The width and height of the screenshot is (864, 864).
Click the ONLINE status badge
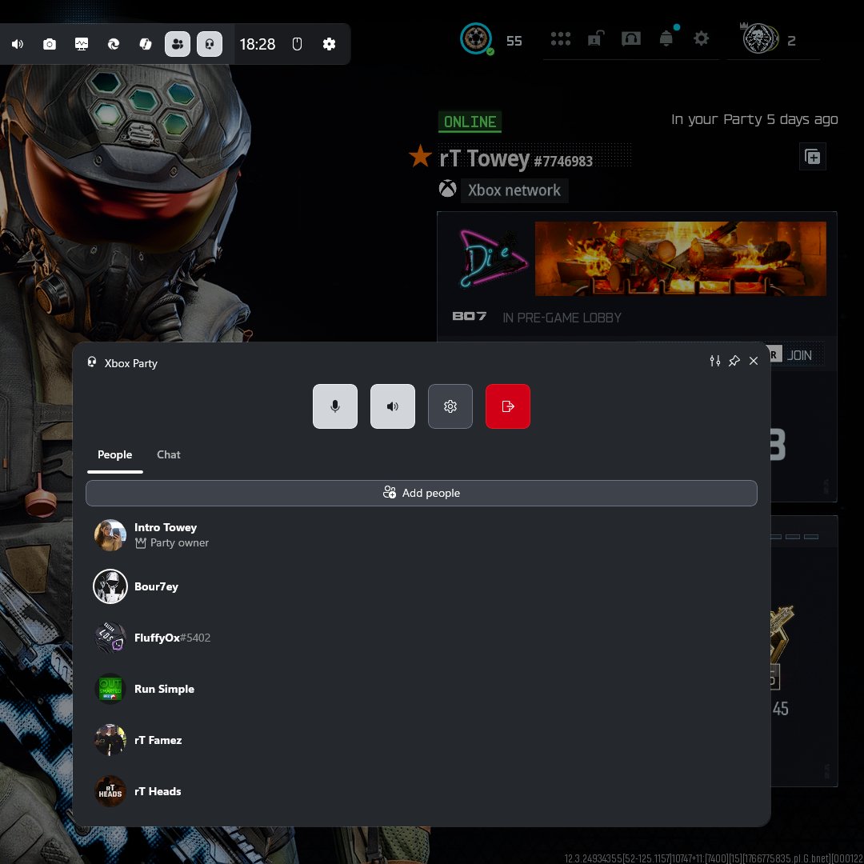470,122
